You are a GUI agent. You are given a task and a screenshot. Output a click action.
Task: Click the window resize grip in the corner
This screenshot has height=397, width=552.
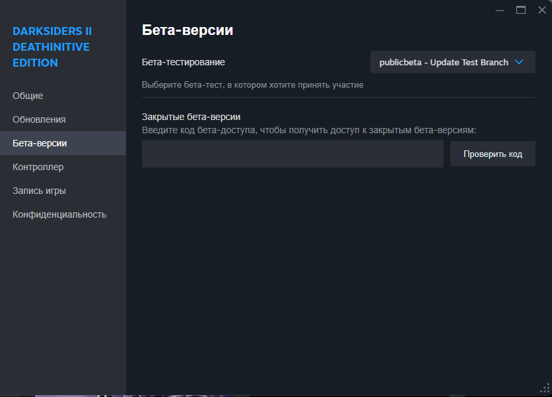click(545, 388)
